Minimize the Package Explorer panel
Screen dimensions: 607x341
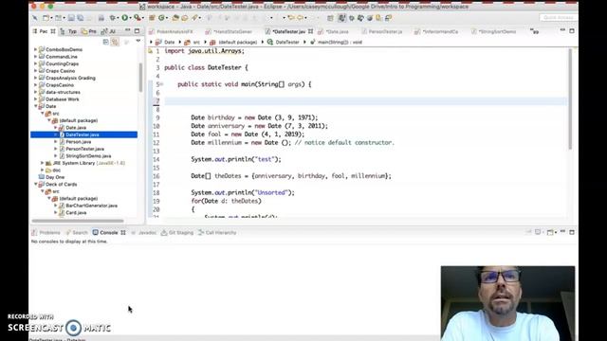click(128, 30)
